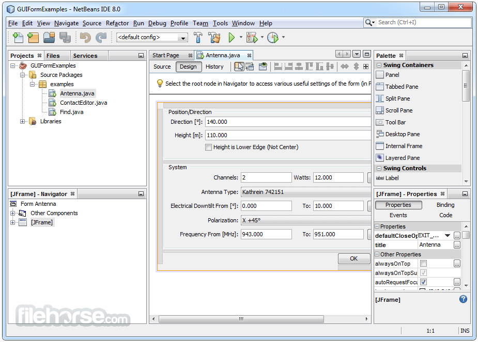The width and height of the screenshot is (478, 342).
Task: Collapse the GUIFormExamples project node
Action: 13,66
